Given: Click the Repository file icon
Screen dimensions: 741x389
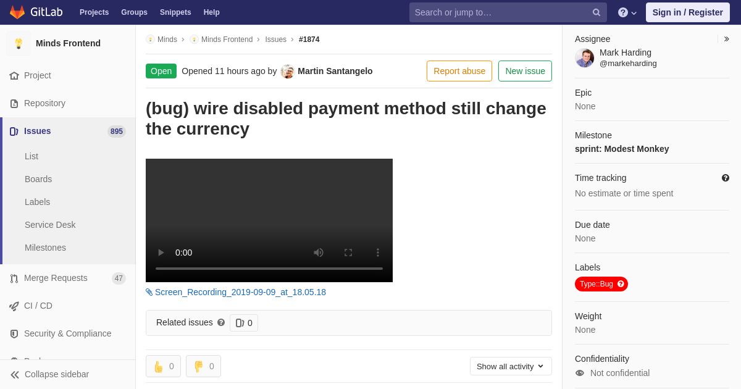Looking at the screenshot, I should pyautogui.click(x=14, y=104).
